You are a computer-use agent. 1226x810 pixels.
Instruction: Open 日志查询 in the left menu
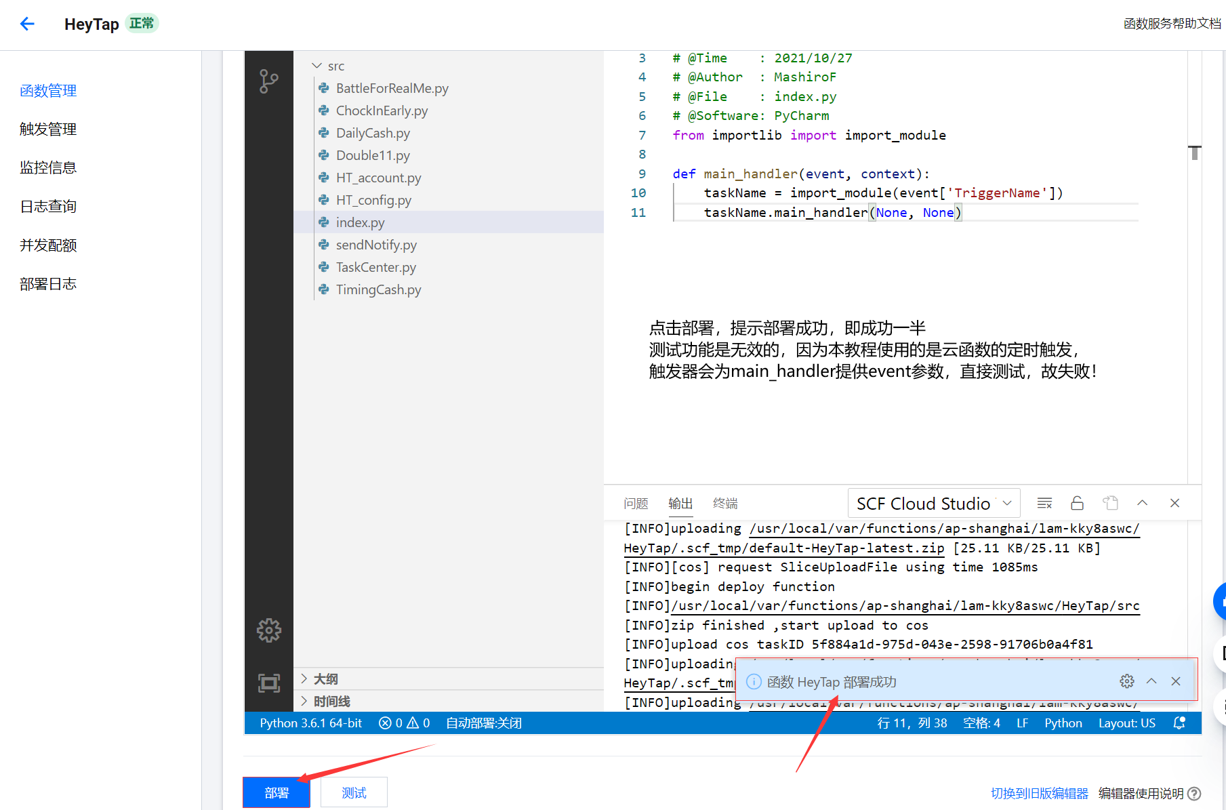pyautogui.click(x=48, y=207)
